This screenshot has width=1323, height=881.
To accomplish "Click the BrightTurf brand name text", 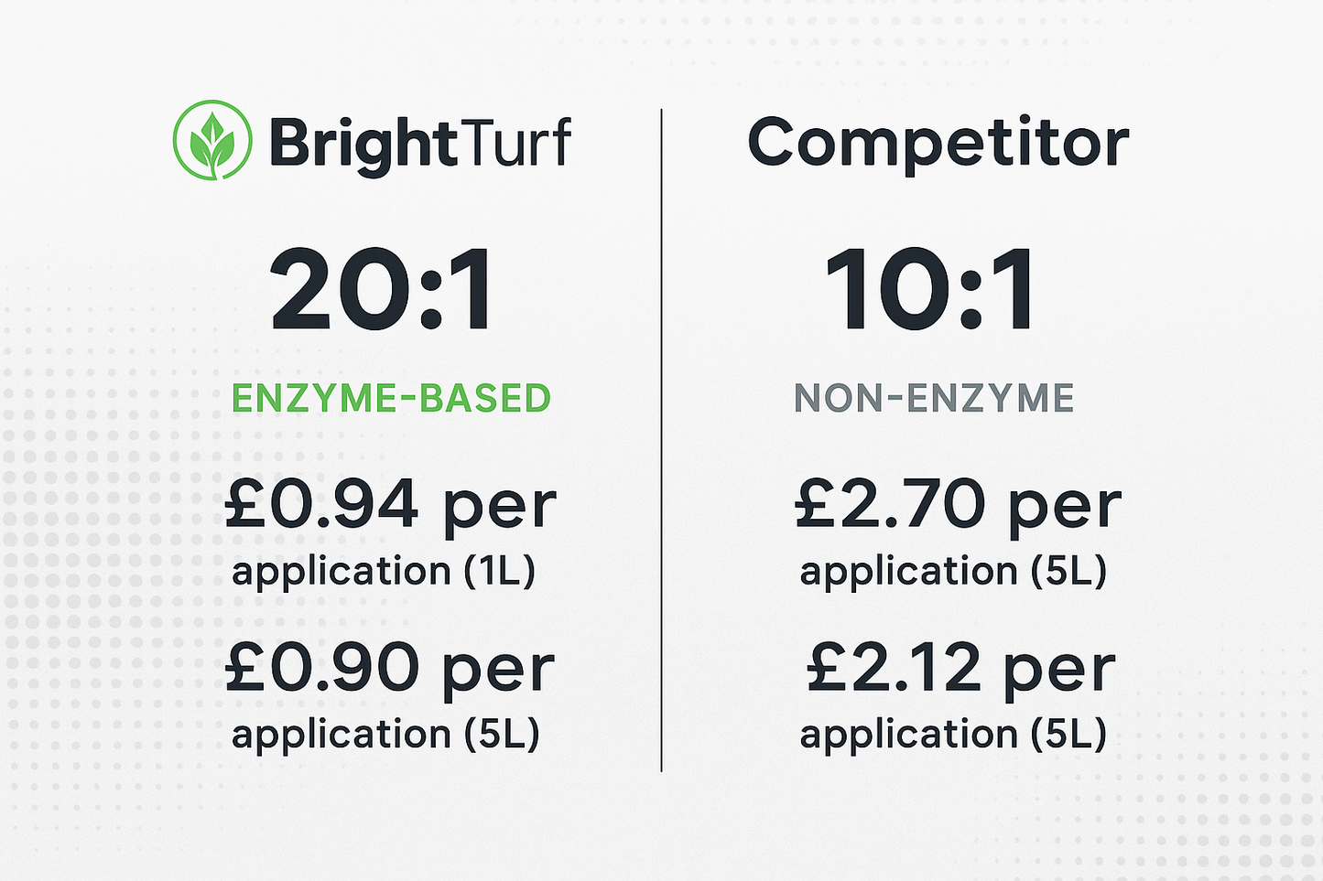I will click(x=420, y=145).
